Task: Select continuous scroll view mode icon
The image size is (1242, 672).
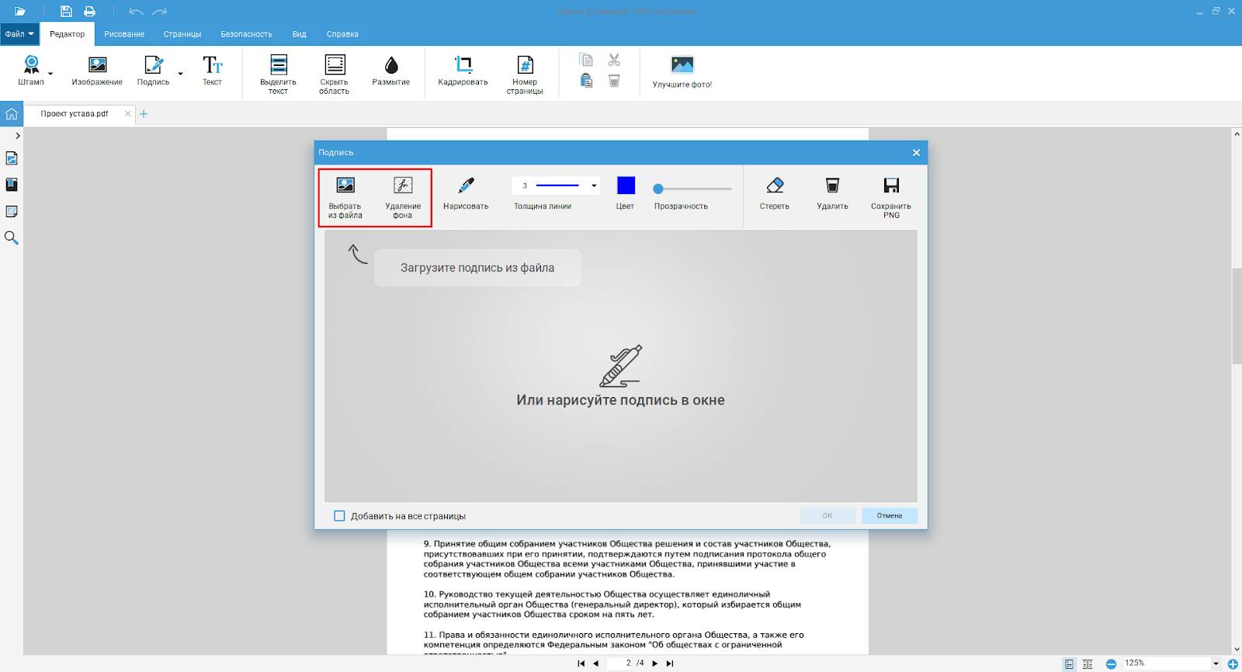Action: pos(1088,664)
